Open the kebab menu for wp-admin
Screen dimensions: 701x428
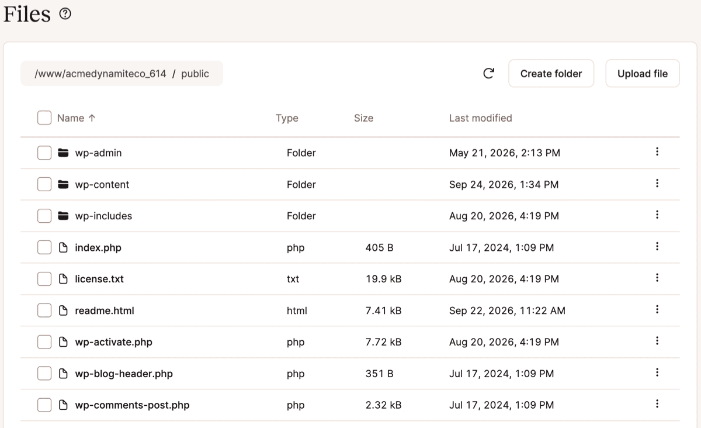click(x=657, y=152)
